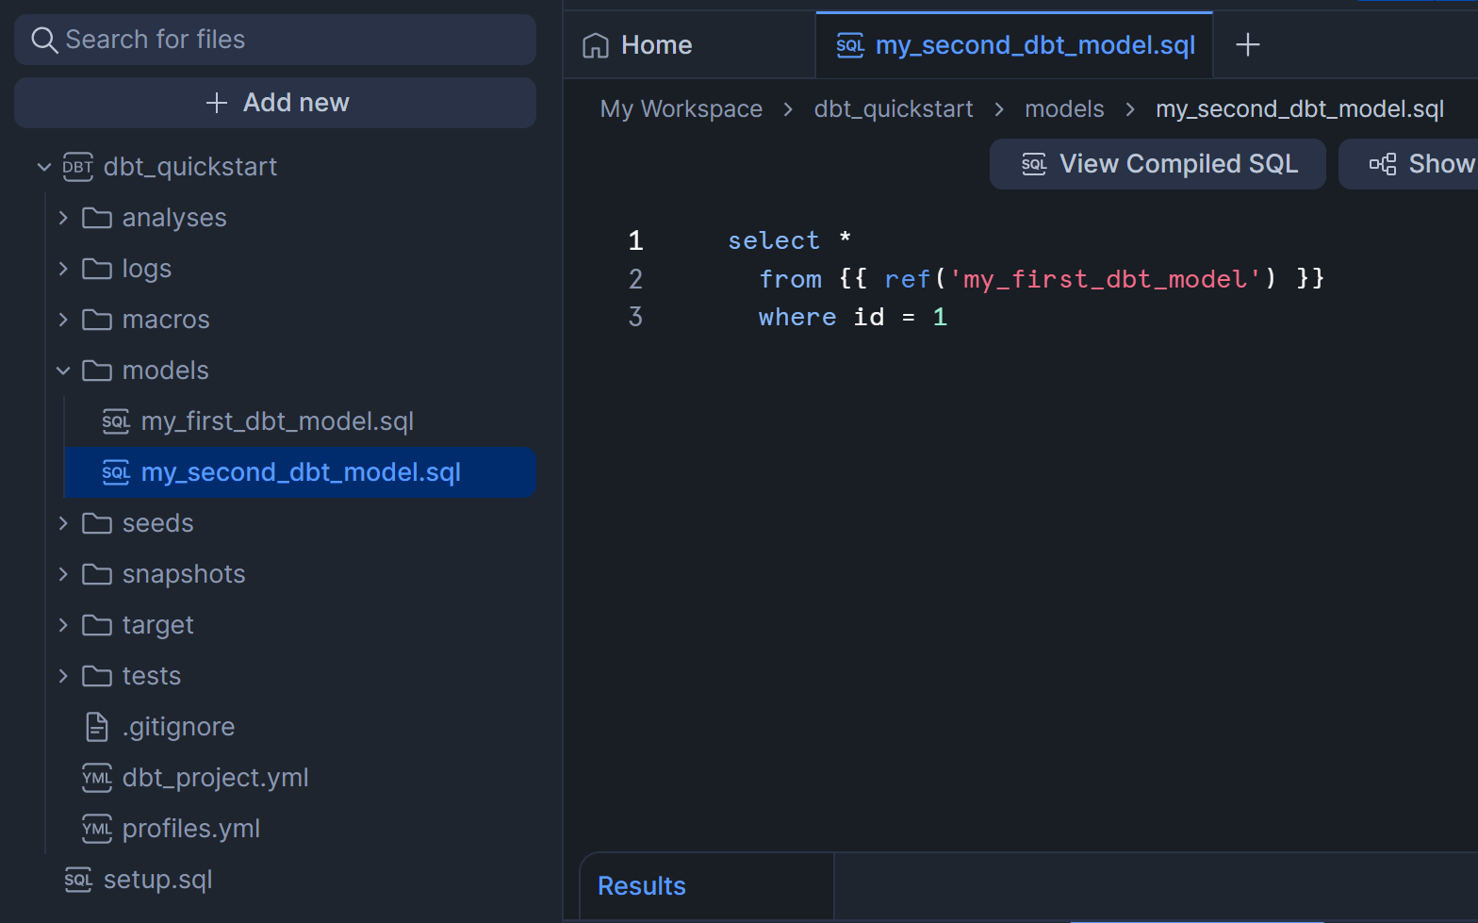Click the file icon beside .gitignore
Screen dimensions: 1478x923
point(97,727)
